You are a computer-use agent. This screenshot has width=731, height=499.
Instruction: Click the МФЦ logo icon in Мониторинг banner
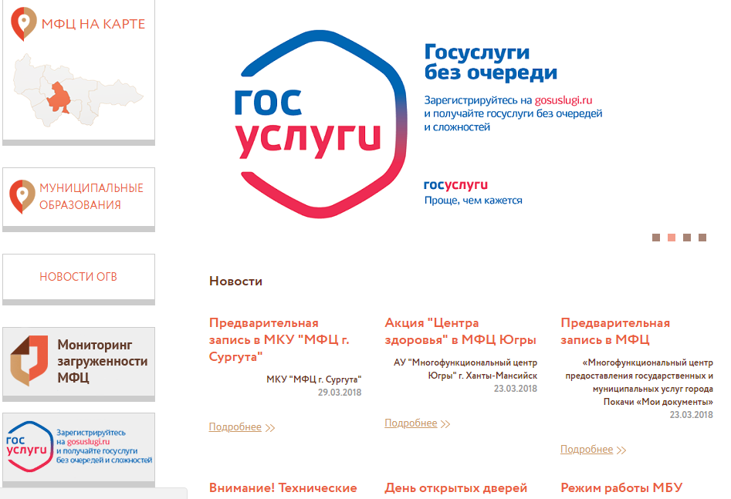tap(29, 360)
